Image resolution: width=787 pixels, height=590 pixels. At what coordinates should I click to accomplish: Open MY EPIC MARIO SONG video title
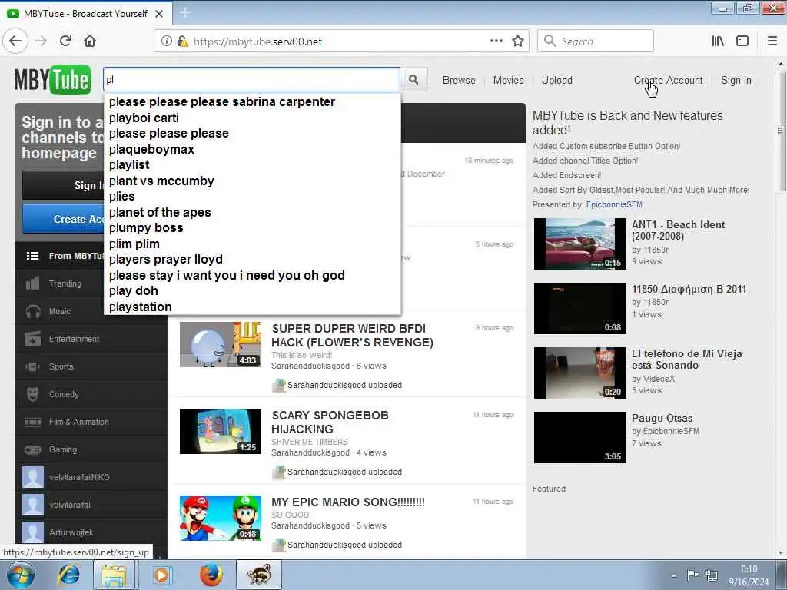pyautogui.click(x=348, y=502)
